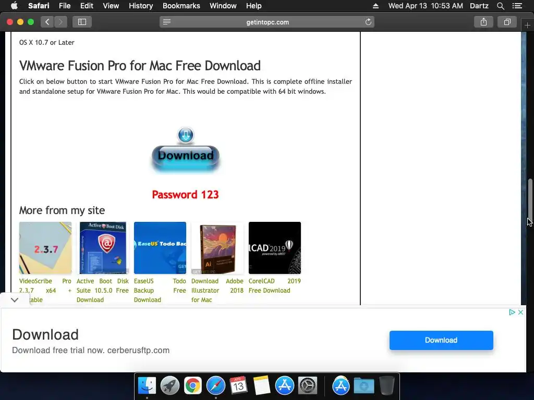Go back to the previous page

coord(47,22)
